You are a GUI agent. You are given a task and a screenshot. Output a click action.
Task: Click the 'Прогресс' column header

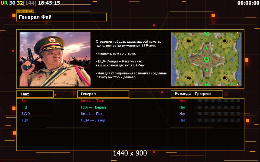pyautogui.click(x=203, y=94)
